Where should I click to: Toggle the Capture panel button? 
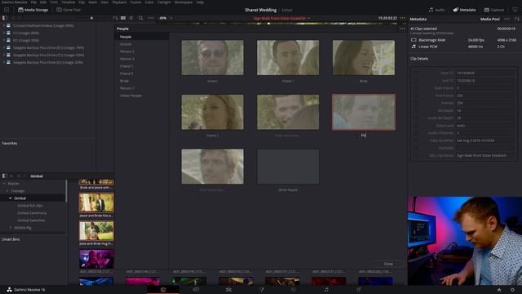click(x=494, y=10)
